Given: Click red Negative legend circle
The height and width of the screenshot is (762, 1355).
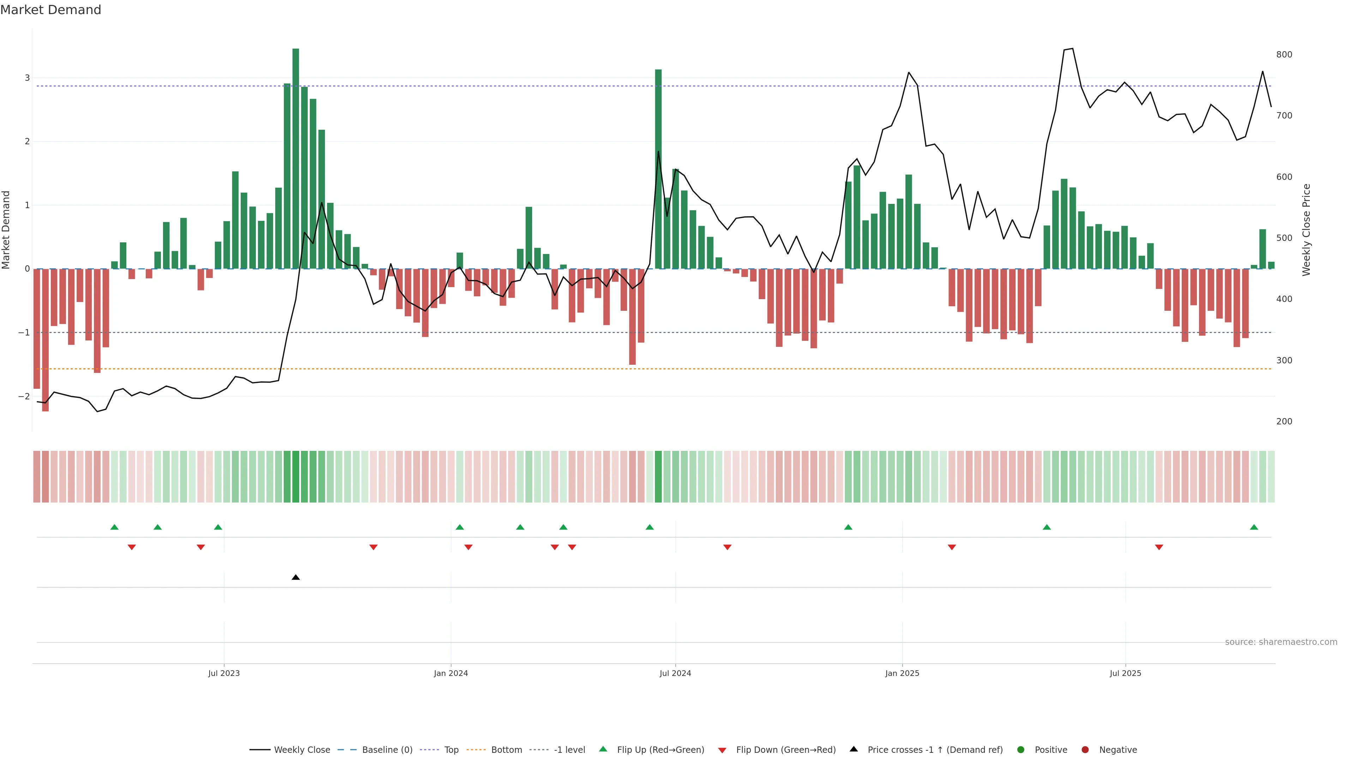Looking at the screenshot, I should pyautogui.click(x=1085, y=750).
